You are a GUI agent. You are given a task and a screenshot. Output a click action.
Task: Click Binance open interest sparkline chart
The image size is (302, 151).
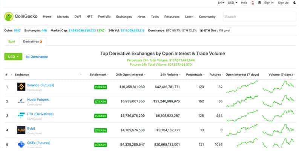[242, 87]
